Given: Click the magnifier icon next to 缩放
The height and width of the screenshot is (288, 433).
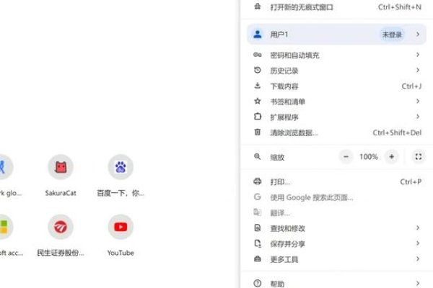Looking at the screenshot, I should point(258,157).
